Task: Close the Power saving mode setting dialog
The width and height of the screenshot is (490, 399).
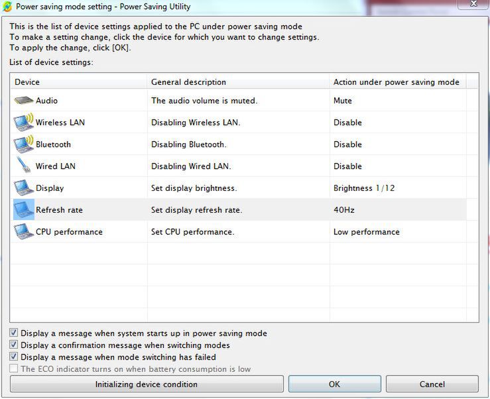Action: click(473, 4)
